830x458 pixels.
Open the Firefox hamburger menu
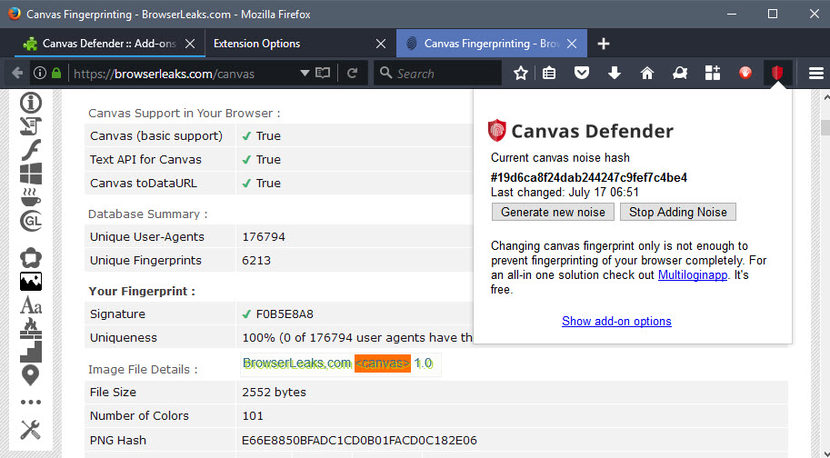tap(815, 73)
